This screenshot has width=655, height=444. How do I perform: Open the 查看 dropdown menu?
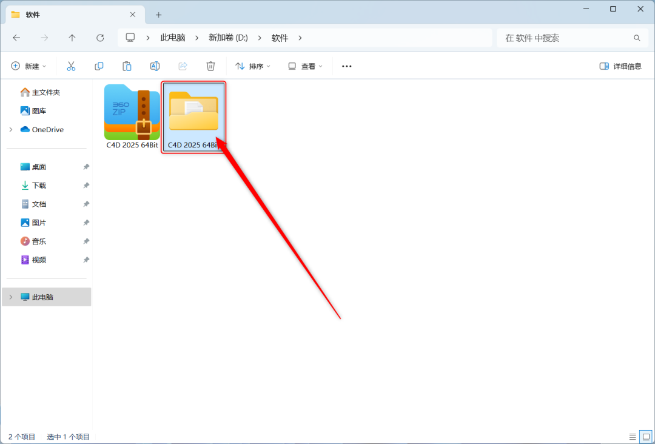click(305, 66)
